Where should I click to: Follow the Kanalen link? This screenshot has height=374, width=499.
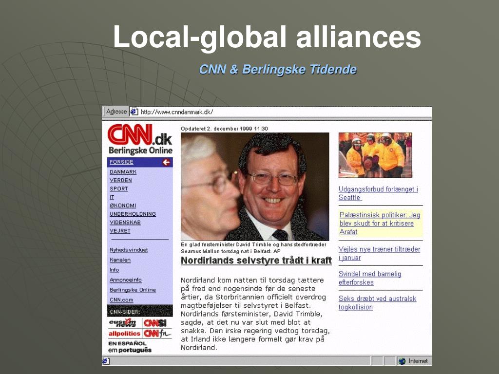point(120,260)
